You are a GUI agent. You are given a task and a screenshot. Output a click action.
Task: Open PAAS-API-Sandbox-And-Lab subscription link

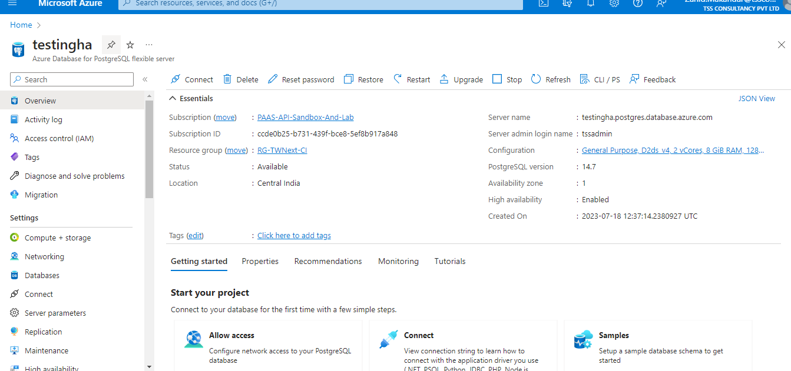(x=306, y=118)
